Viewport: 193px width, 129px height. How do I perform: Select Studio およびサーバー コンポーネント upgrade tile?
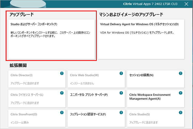pos(51,39)
